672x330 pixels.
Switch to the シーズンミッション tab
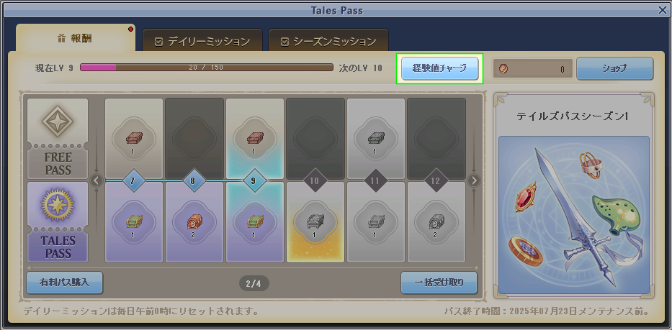328,42
